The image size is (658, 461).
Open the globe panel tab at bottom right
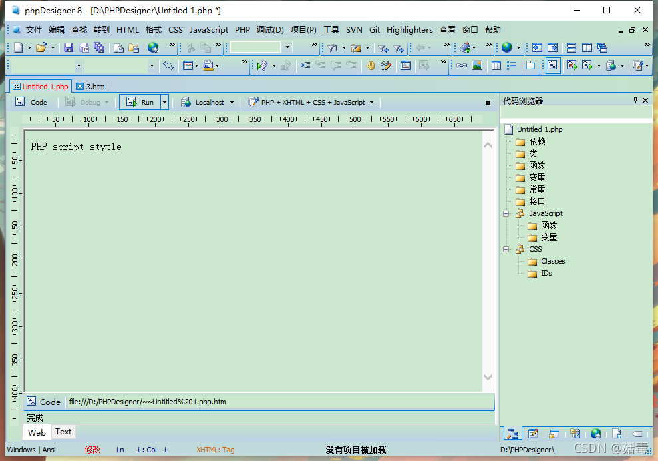point(595,434)
